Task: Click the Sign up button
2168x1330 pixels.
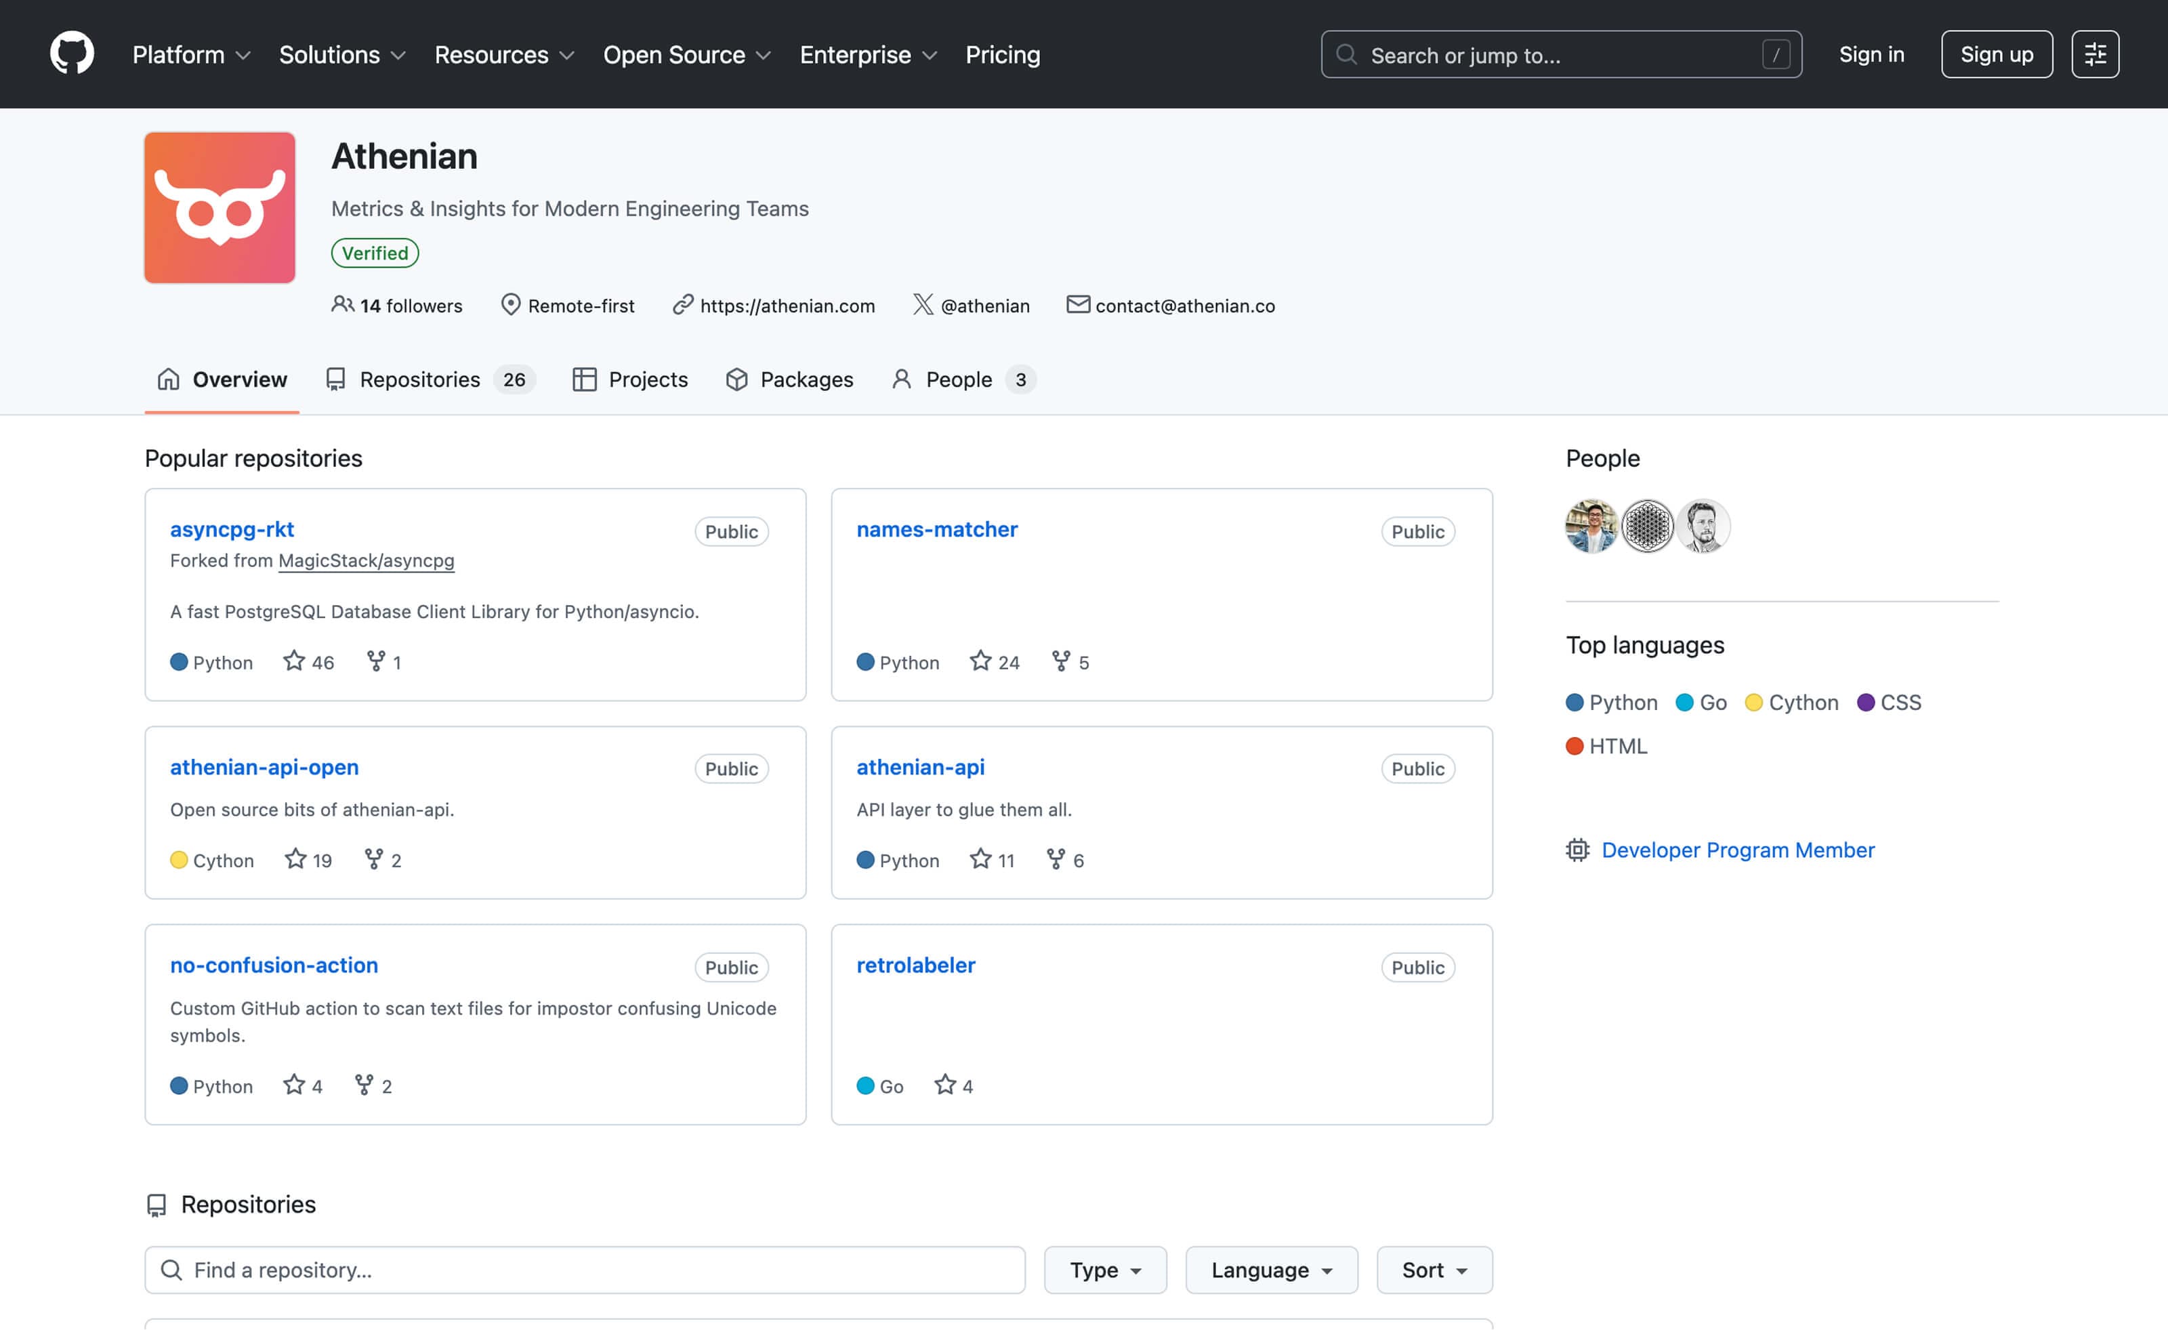Action: tap(1997, 54)
